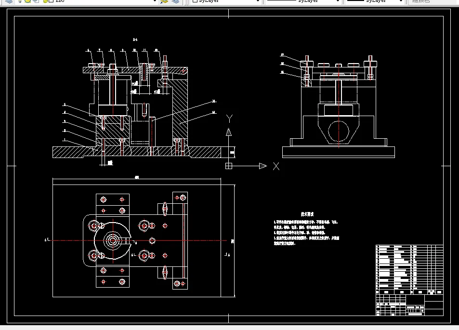
Task: Select the hex nut at plan view center
Action: (113, 240)
